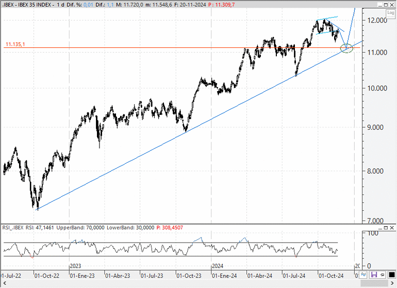Click the 12.000 price axis label
This screenshot has width=397, height=288.
click(x=377, y=20)
